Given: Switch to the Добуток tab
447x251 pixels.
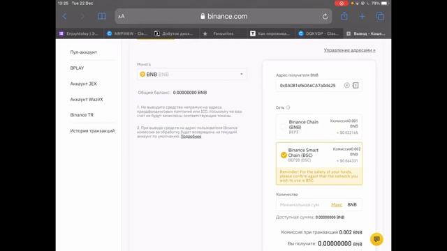Looking at the screenshot, I should tap(175, 33).
